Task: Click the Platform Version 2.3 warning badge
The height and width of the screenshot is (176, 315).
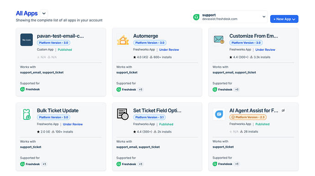Action: pos(248,117)
